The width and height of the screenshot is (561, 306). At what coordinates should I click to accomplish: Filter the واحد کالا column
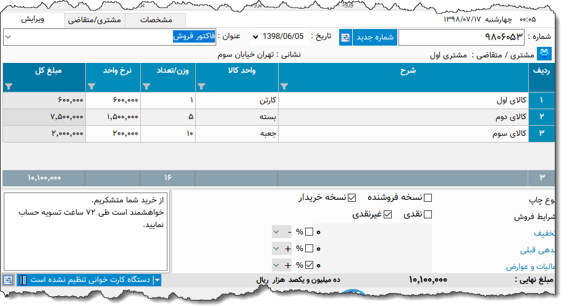coord(201,86)
